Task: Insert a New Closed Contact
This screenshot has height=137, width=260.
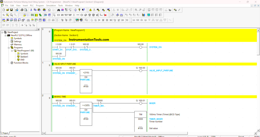Action: (x=62, y=15)
